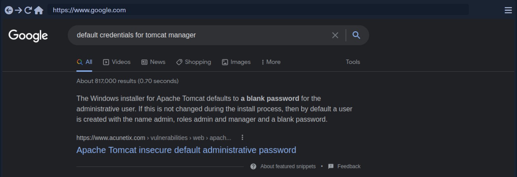Switch to the Videos tab
Image resolution: width=517 pixels, height=177 pixels.
pos(117,62)
